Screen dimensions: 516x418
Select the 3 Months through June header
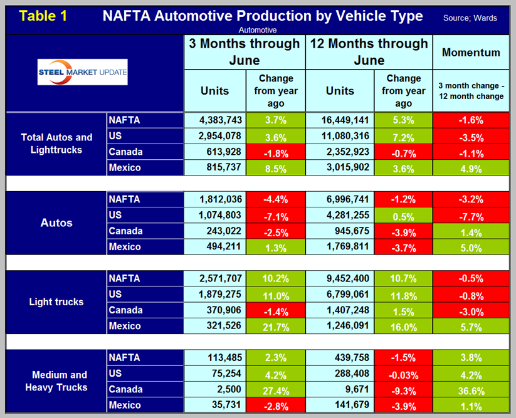[x=244, y=52]
